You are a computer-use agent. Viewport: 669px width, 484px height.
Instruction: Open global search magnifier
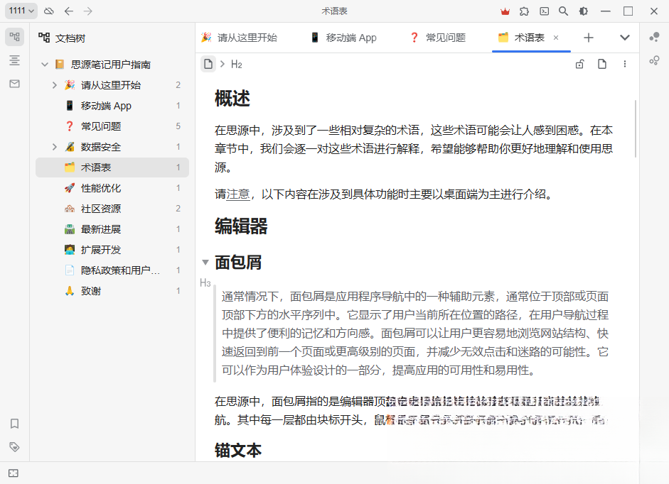563,11
